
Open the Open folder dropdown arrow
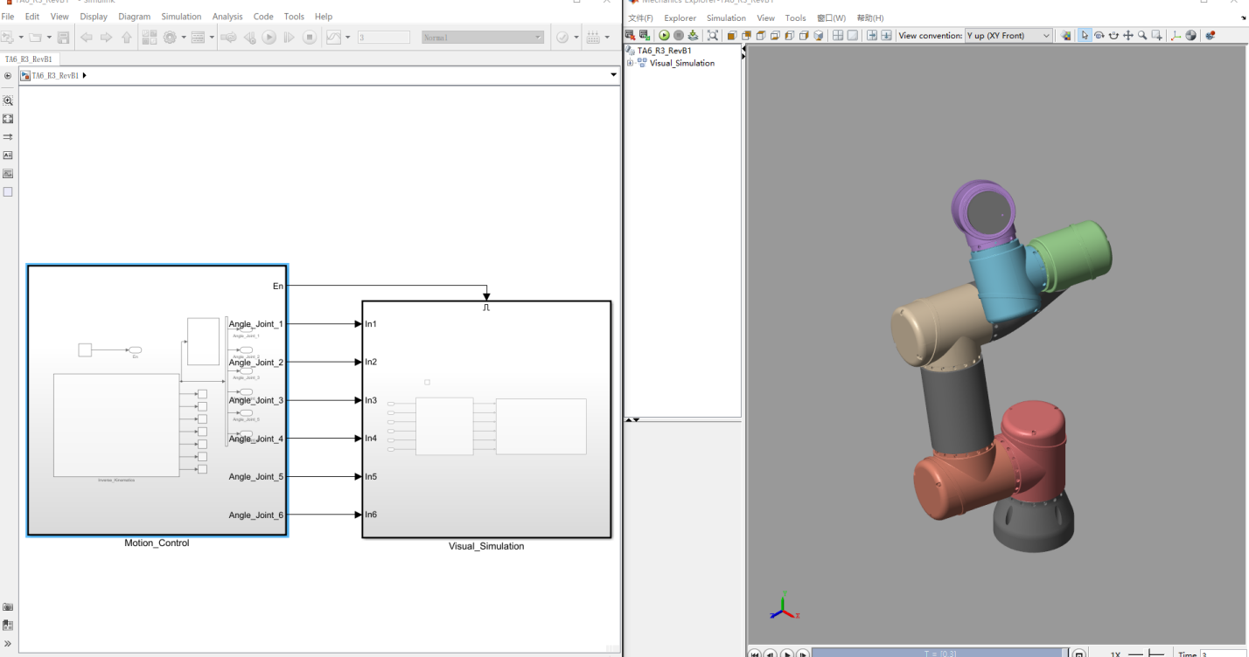pos(49,38)
